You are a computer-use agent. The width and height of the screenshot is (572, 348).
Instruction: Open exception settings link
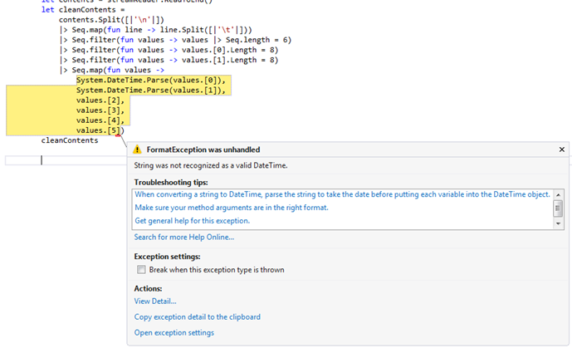[174, 332]
